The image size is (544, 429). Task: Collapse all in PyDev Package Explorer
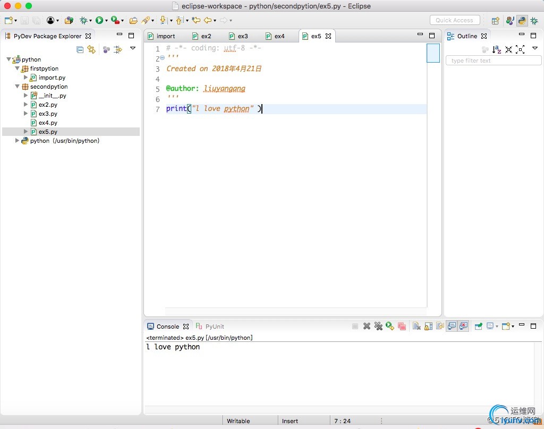click(80, 49)
